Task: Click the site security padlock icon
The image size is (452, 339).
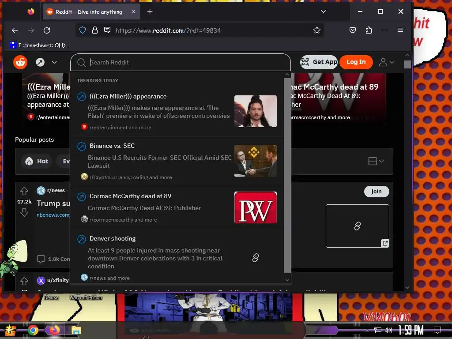Action: [95, 30]
